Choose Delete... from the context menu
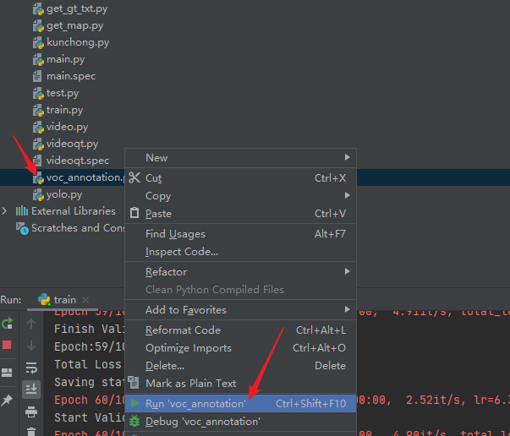Image resolution: width=510 pixels, height=436 pixels. [x=241, y=366]
